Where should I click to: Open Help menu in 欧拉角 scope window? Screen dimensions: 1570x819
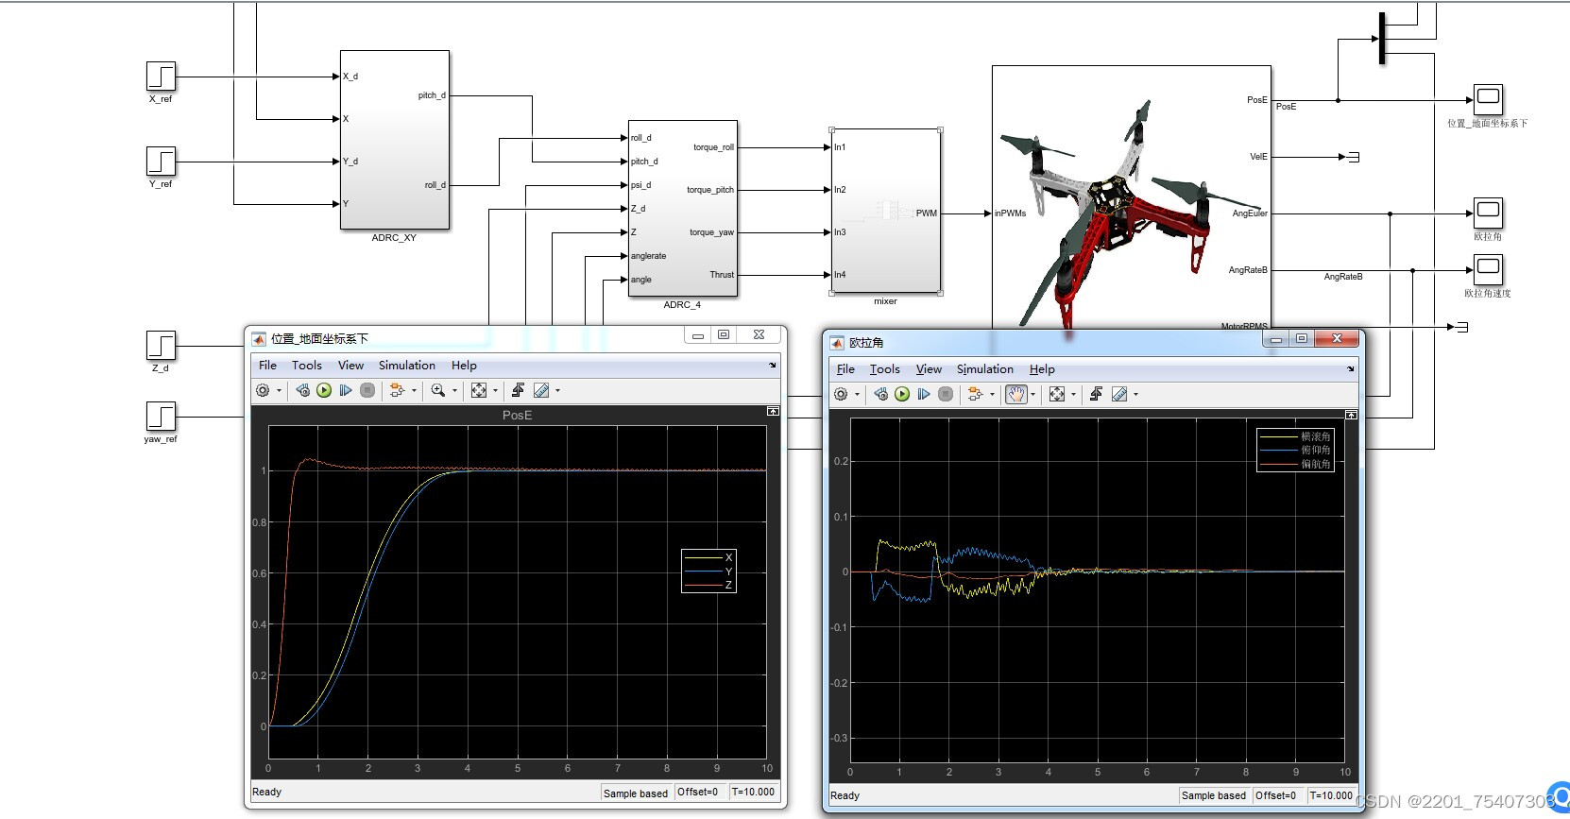point(1042,369)
